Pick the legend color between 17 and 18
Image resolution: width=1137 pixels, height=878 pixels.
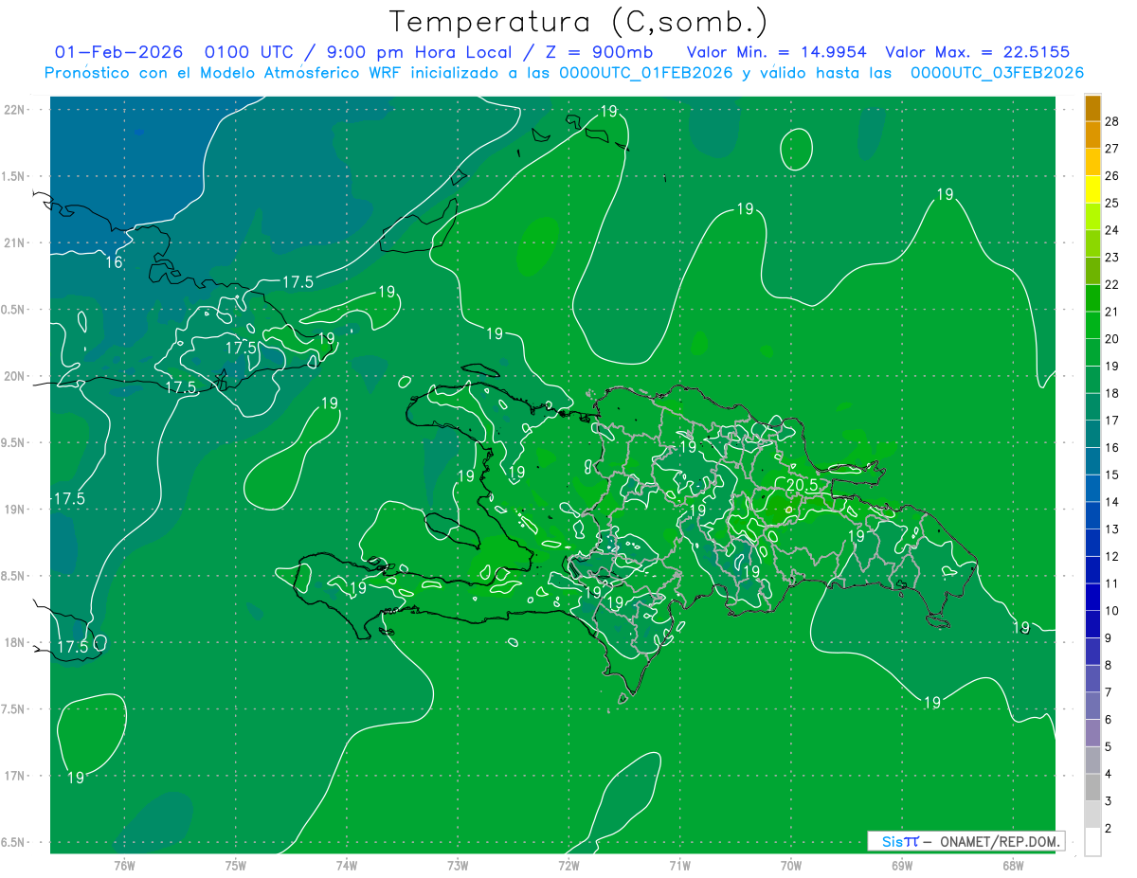[1092, 407]
